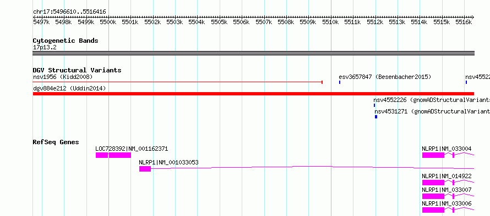This screenshot has height=216, width=490.
Task: Click the DGV Structural Variants track title
Action: (x=77, y=70)
